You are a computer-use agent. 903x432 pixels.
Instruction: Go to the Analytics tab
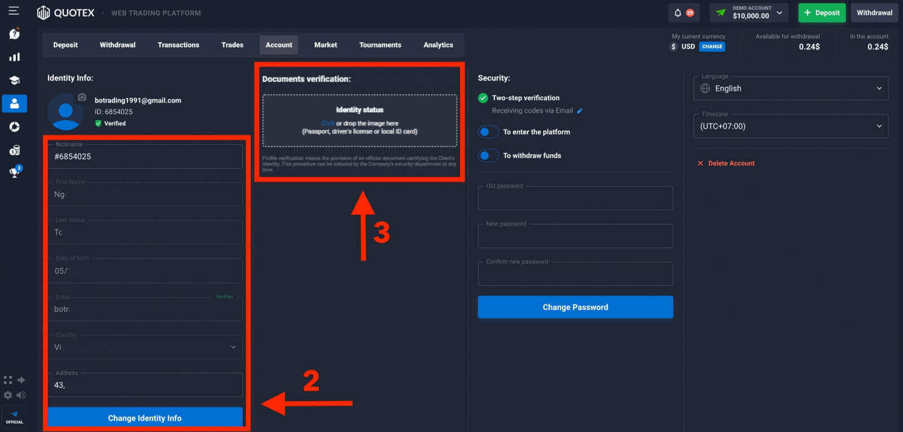[438, 45]
